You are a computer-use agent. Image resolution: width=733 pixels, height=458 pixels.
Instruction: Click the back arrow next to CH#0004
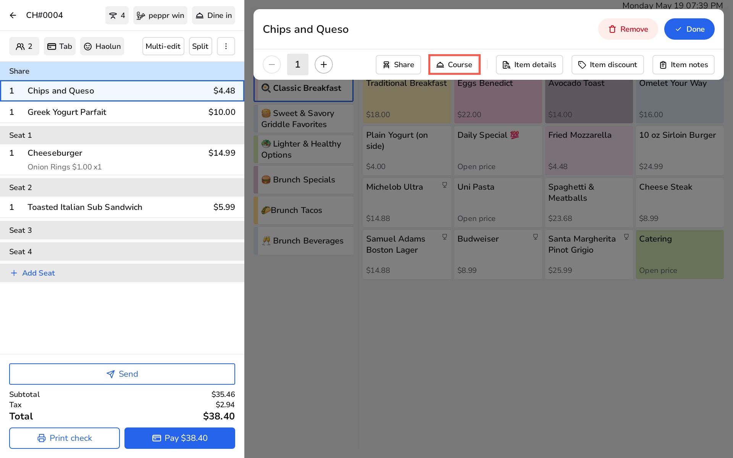(13, 15)
